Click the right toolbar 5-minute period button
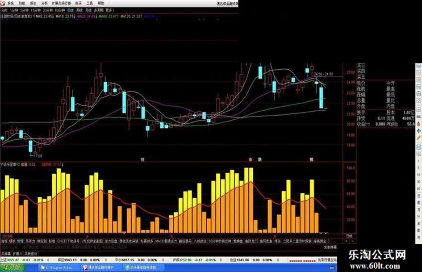Screen dimensions: 422x272 coord(418,168)
